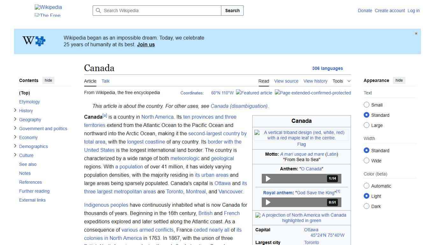Open the Canada (disambiguation) link
The width and height of the screenshot is (435, 245).
[239, 106]
